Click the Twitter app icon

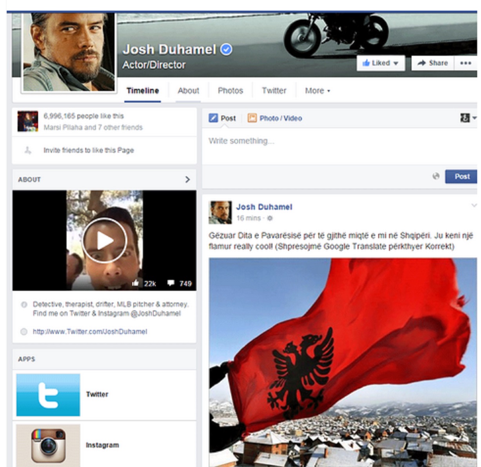48,395
